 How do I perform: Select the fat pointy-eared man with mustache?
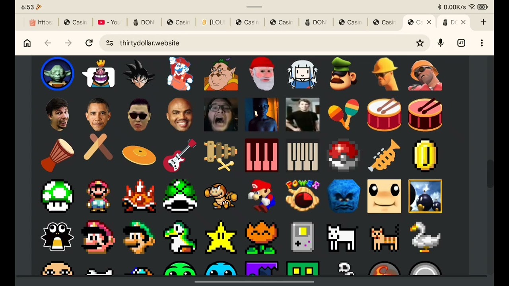click(x=221, y=74)
